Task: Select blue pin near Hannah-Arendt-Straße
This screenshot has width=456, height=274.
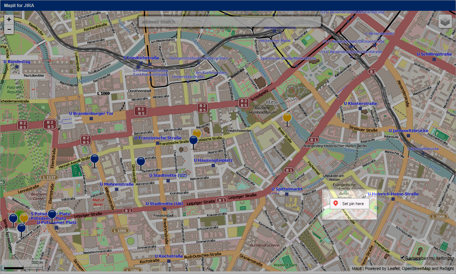Action: pyautogui.click(x=95, y=159)
